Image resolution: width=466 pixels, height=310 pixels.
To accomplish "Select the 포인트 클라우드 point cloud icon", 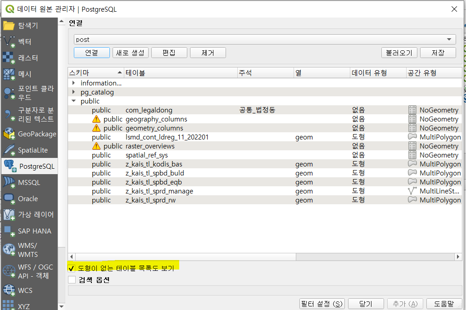I will [x=9, y=93].
